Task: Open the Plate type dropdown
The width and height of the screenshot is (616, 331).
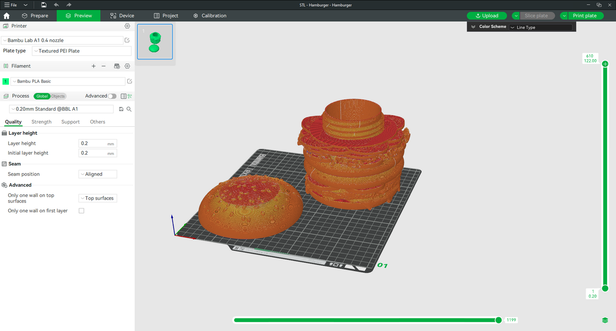Action: point(81,51)
